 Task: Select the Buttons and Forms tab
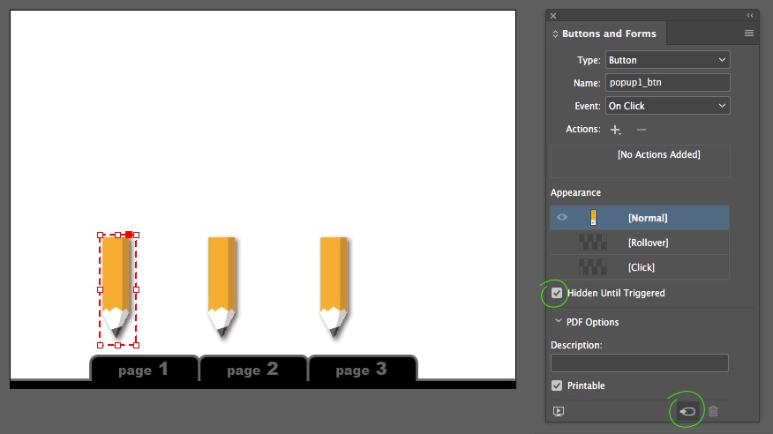(608, 34)
